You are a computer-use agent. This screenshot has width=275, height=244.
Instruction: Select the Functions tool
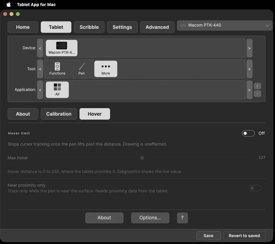coord(57,69)
